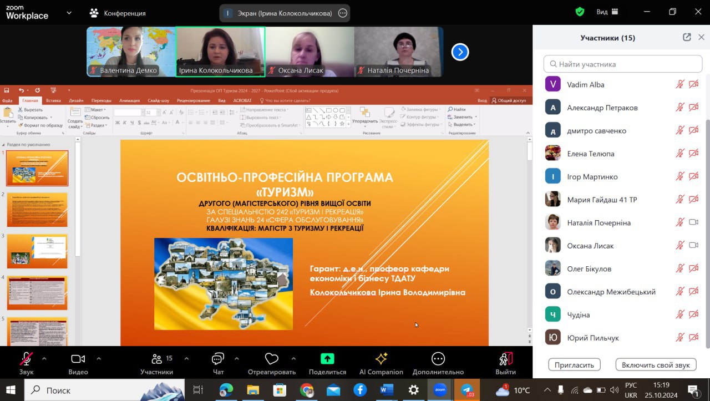Viewport: 710px width, 401px height.
Task: Open the screen share options ellipsis
Action: point(343,13)
